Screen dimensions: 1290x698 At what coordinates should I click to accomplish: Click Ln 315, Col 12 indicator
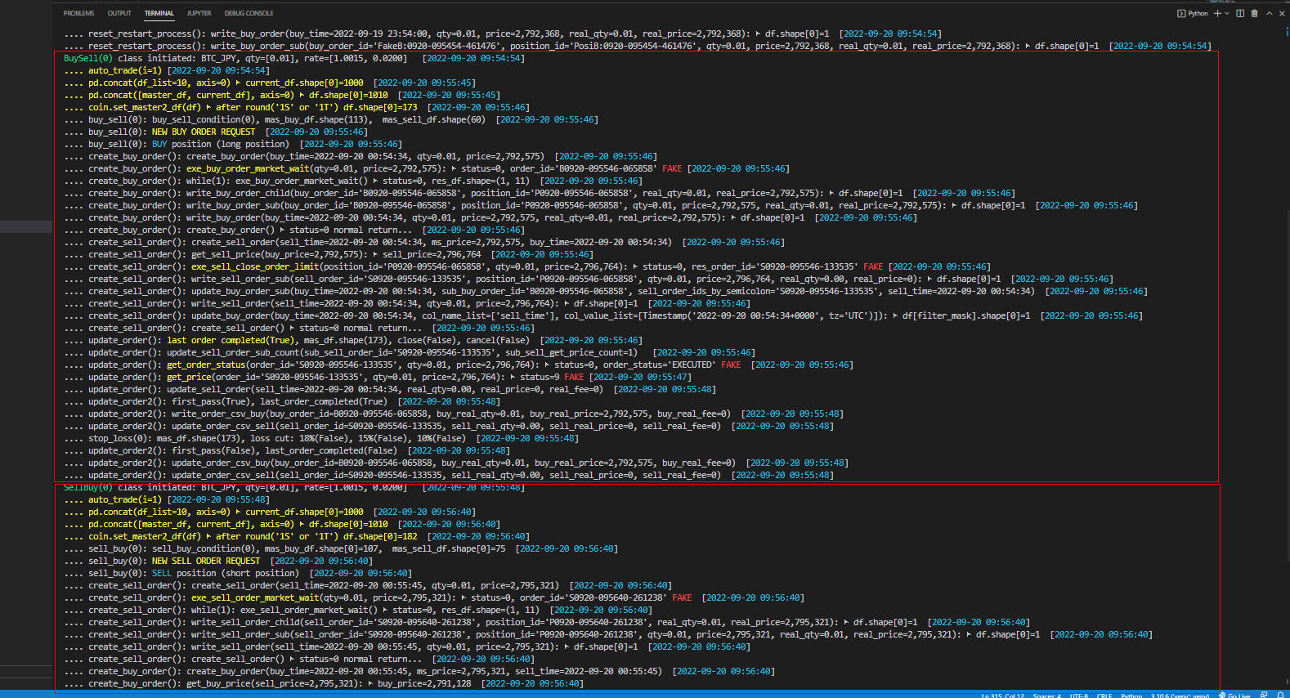[x=1003, y=696]
